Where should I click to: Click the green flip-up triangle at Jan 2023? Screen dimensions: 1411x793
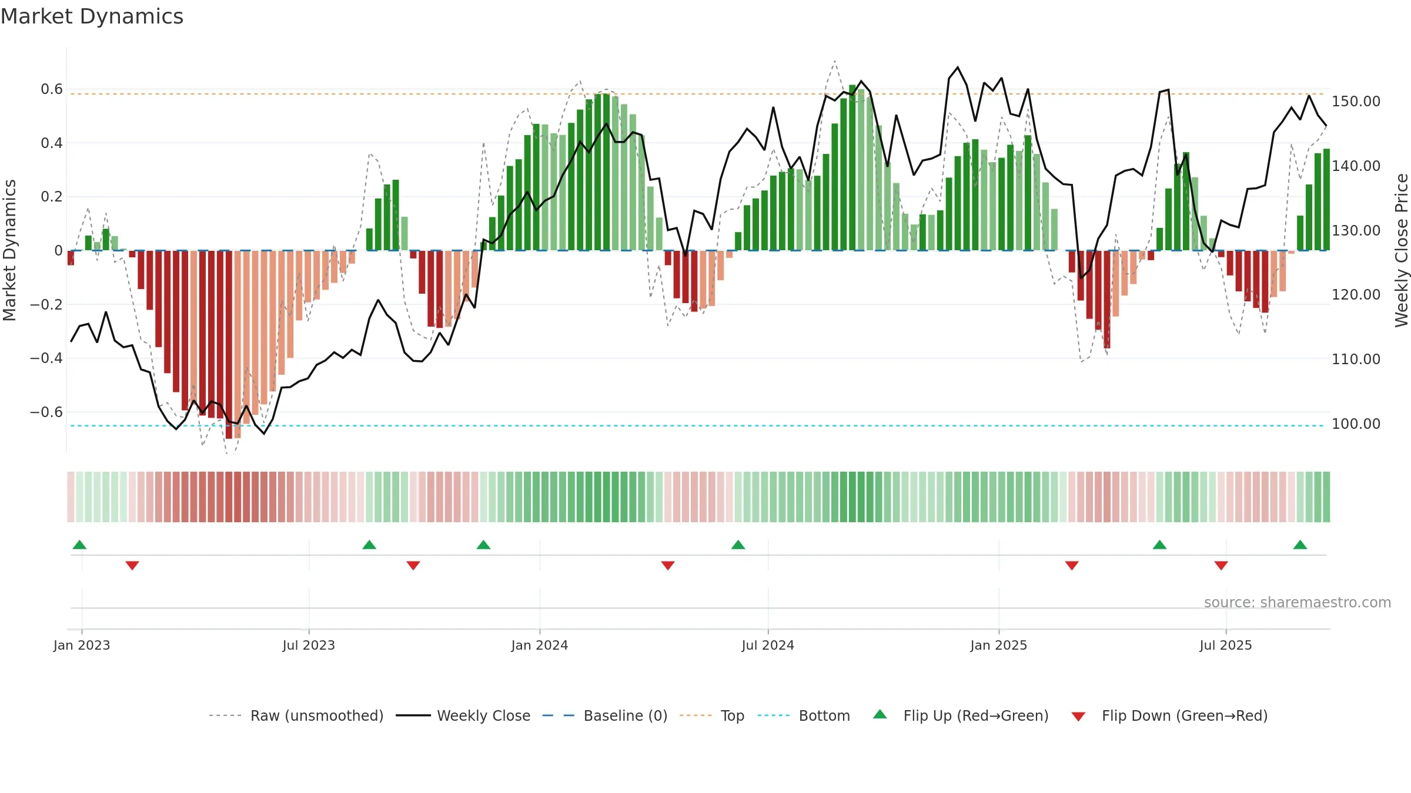coord(79,545)
